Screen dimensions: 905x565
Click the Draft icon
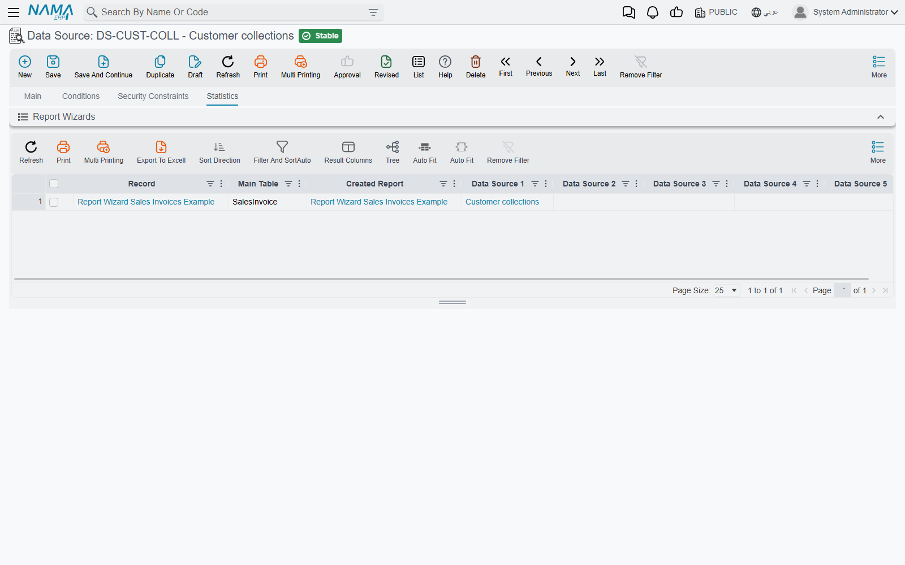195,62
